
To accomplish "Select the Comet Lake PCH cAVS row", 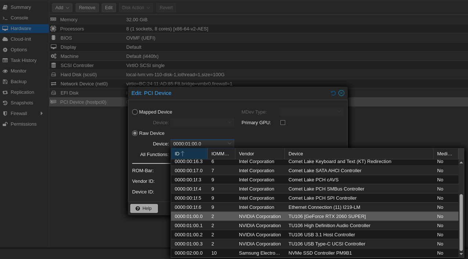I will pos(315,180).
